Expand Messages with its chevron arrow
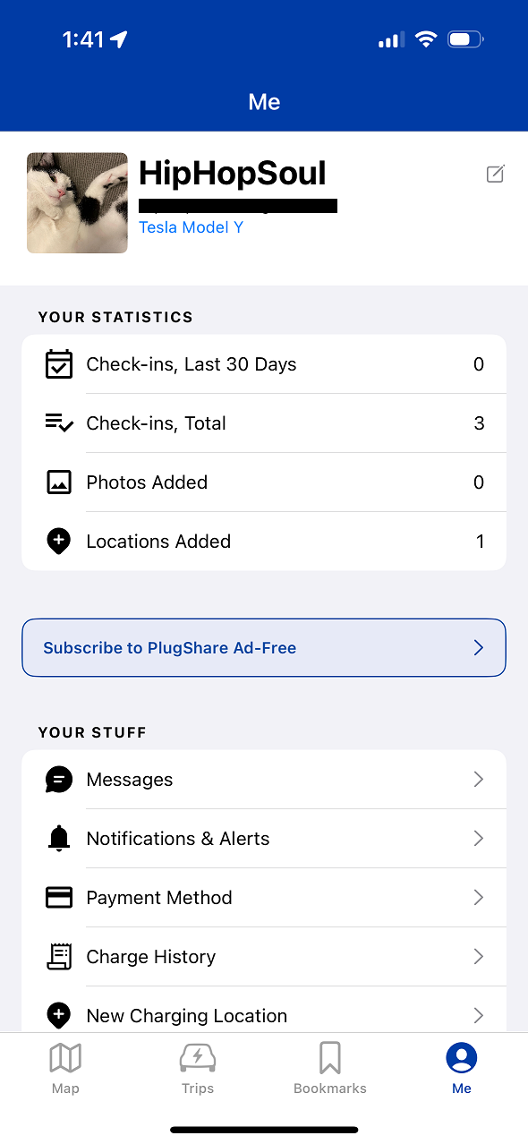The height and width of the screenshot is (1144, 528). click(x=479, y=780)
